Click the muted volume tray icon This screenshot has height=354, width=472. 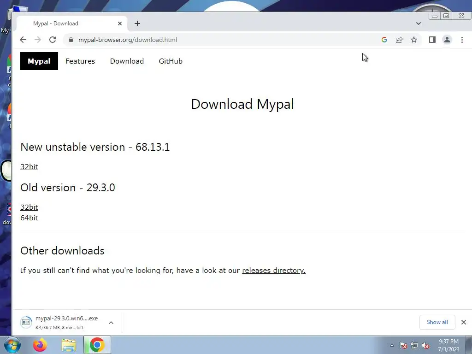pos(425,345)
